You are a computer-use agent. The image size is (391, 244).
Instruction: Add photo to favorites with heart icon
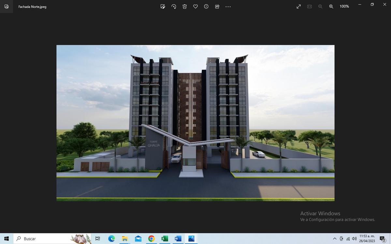click(x=195, y=7)
